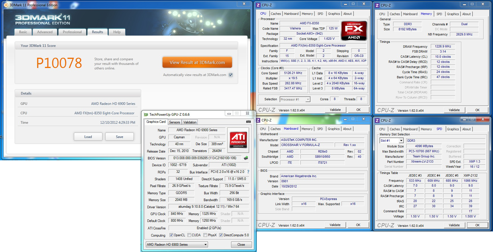The image size is (493, 252).
Task: Click the NB Frequency value 2629.0 MHz
Action: [464, 34]
